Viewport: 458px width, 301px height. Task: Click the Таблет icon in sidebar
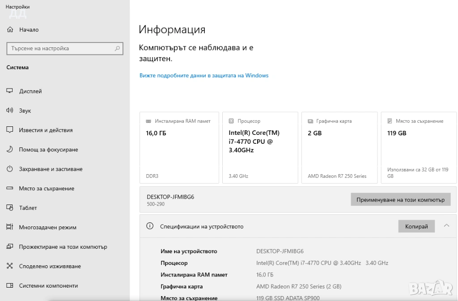(x=10, y=208)
